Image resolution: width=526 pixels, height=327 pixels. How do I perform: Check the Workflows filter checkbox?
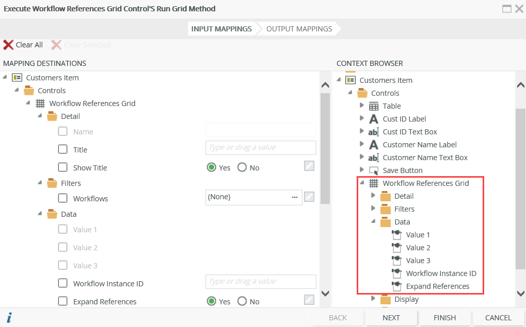tap(63, 198)
